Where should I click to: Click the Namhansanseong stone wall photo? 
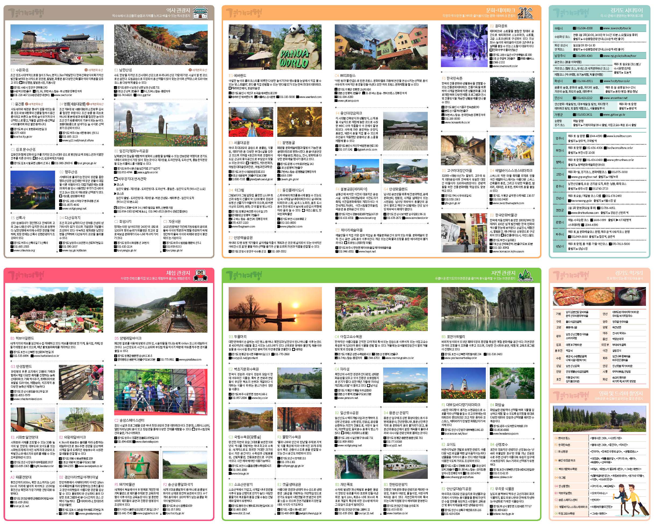[x=161, y=44]
